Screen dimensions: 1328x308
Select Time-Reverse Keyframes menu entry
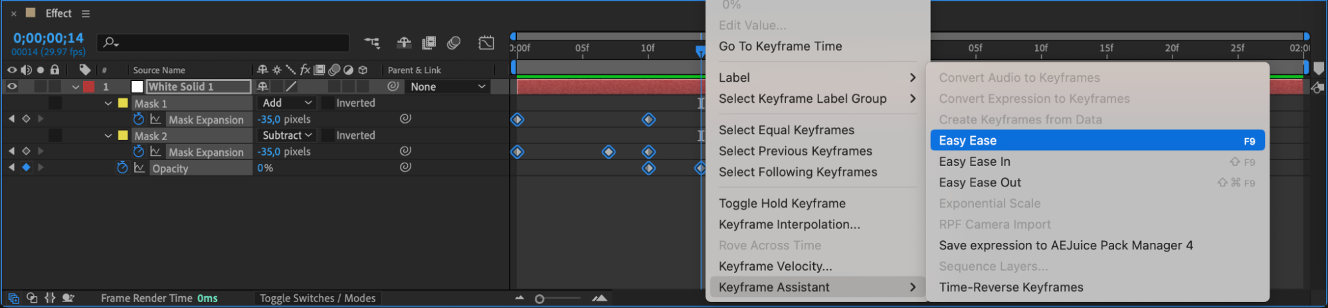pos(1010,287)
